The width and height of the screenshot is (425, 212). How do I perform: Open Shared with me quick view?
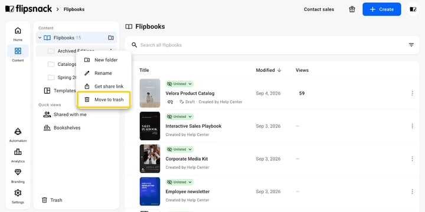pos(65,115)
